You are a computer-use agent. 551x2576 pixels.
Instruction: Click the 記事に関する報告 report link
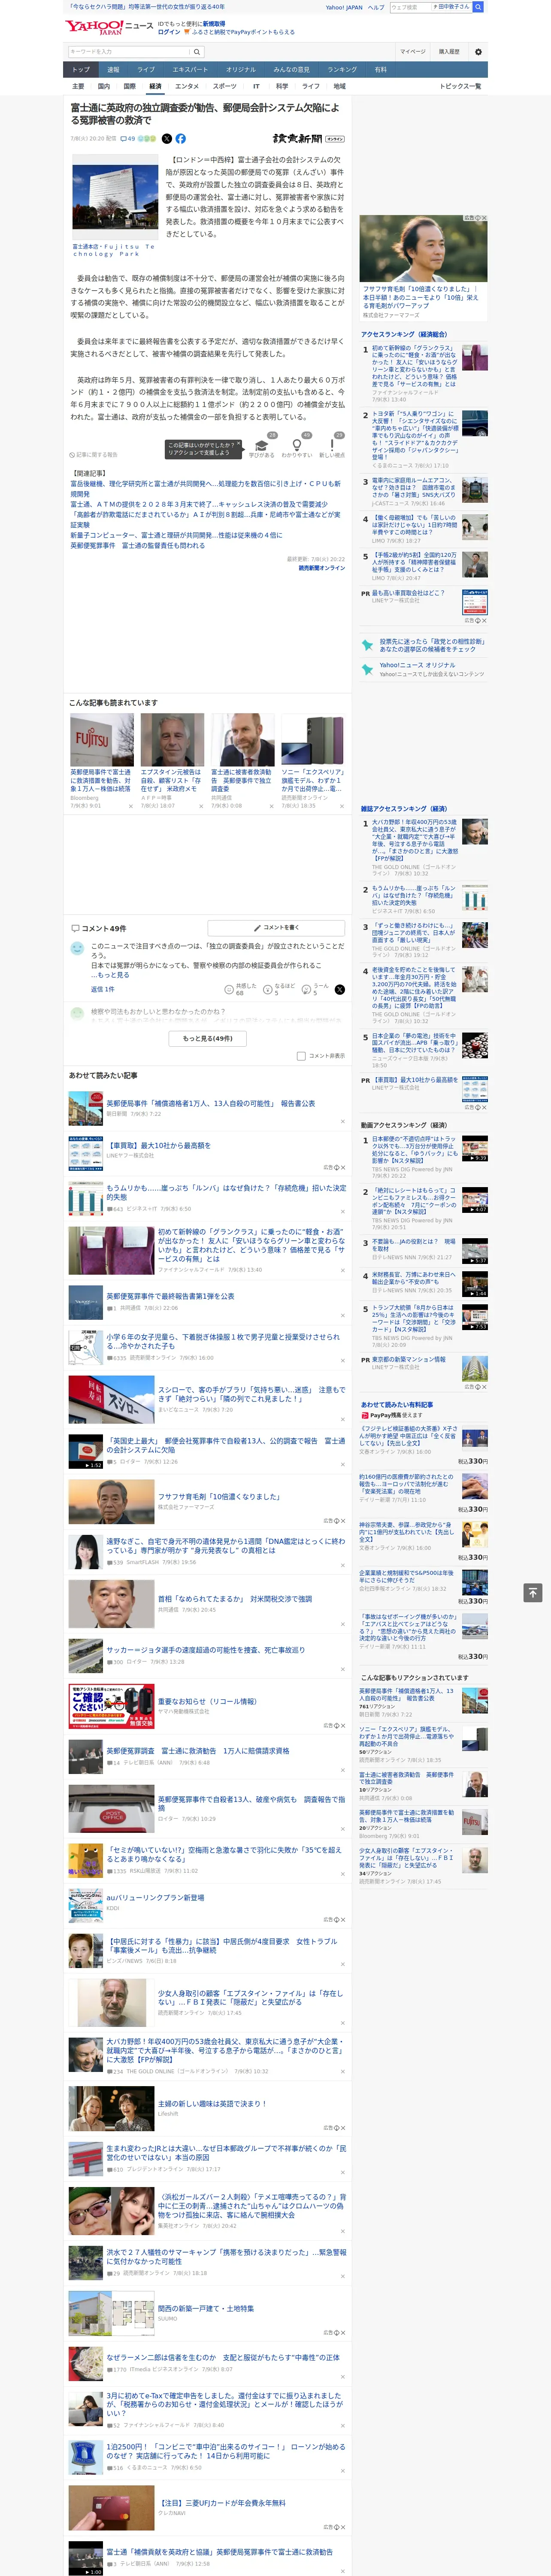[94, 455]
